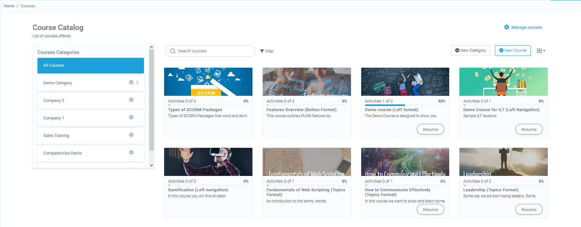Open settings gear for Company 1
The width and height of the screenshot is (581, 227).
pyautogui.click(x=131, y=117)
